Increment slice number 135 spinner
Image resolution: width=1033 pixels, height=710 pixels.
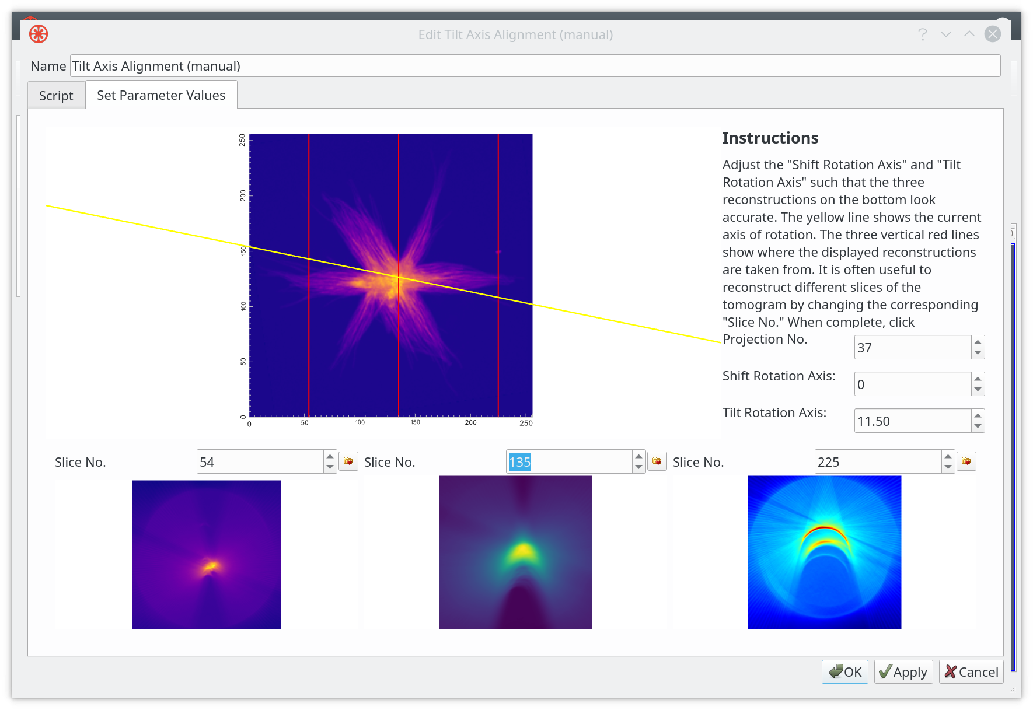point(638,456)
